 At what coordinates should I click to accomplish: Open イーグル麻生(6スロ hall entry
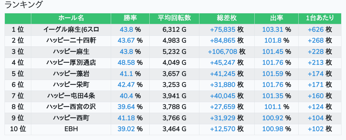71,29
